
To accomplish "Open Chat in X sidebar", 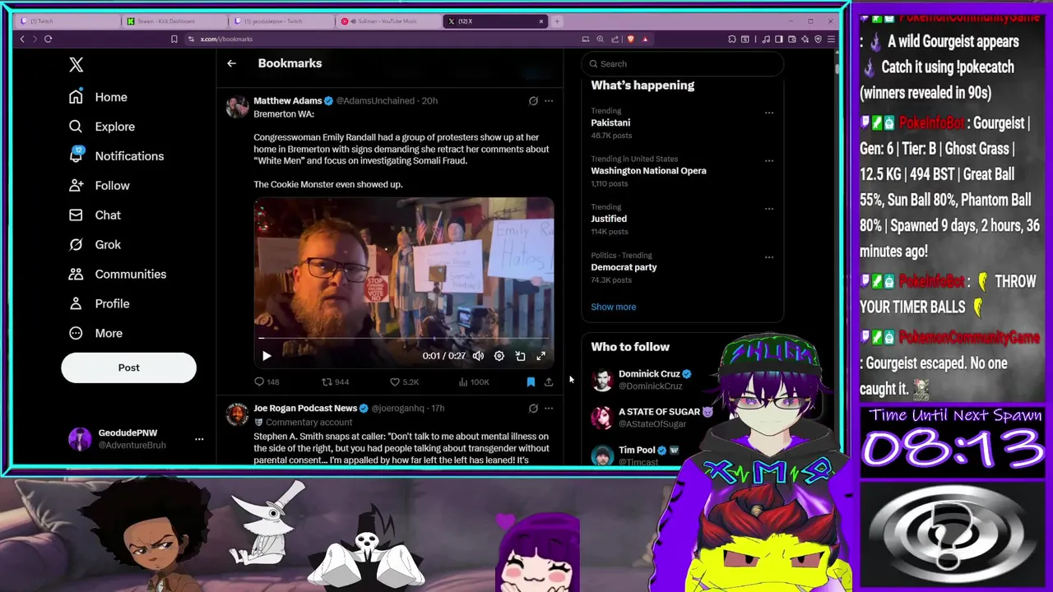I will [95, 215].
